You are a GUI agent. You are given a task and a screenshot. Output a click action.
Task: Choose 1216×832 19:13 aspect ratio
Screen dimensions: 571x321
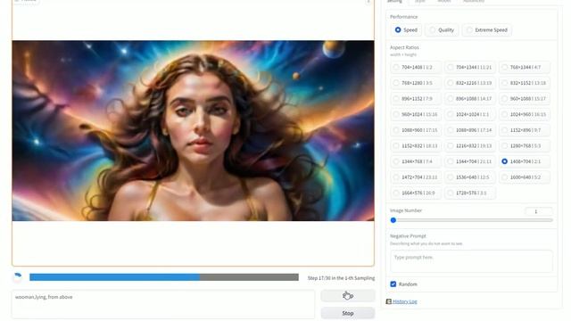(x=470, y=146)
